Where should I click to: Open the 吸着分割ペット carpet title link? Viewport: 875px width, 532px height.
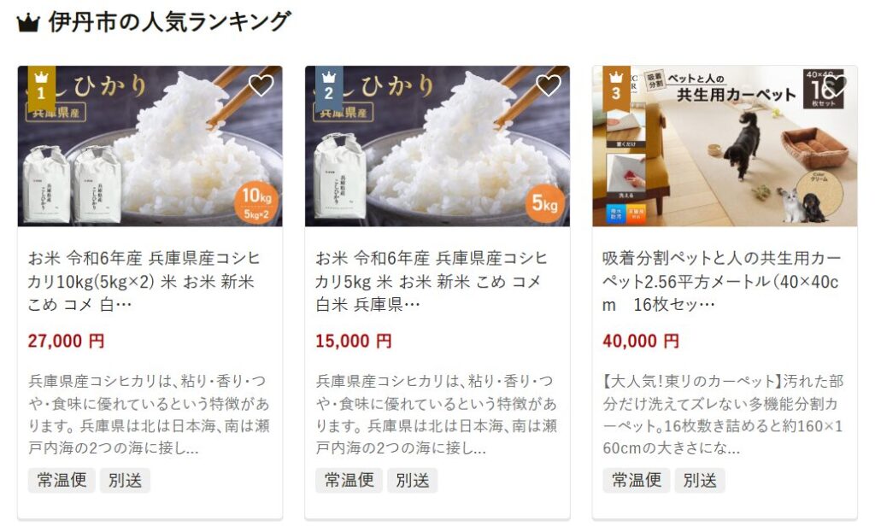(x=721, y=281)
